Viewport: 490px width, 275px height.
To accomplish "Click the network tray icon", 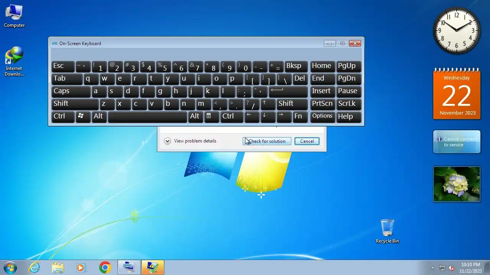I will (x=442, y=268).
